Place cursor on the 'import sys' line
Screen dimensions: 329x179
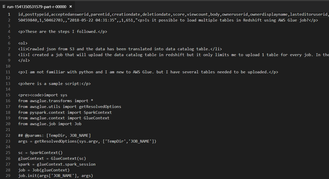point(43,95)
